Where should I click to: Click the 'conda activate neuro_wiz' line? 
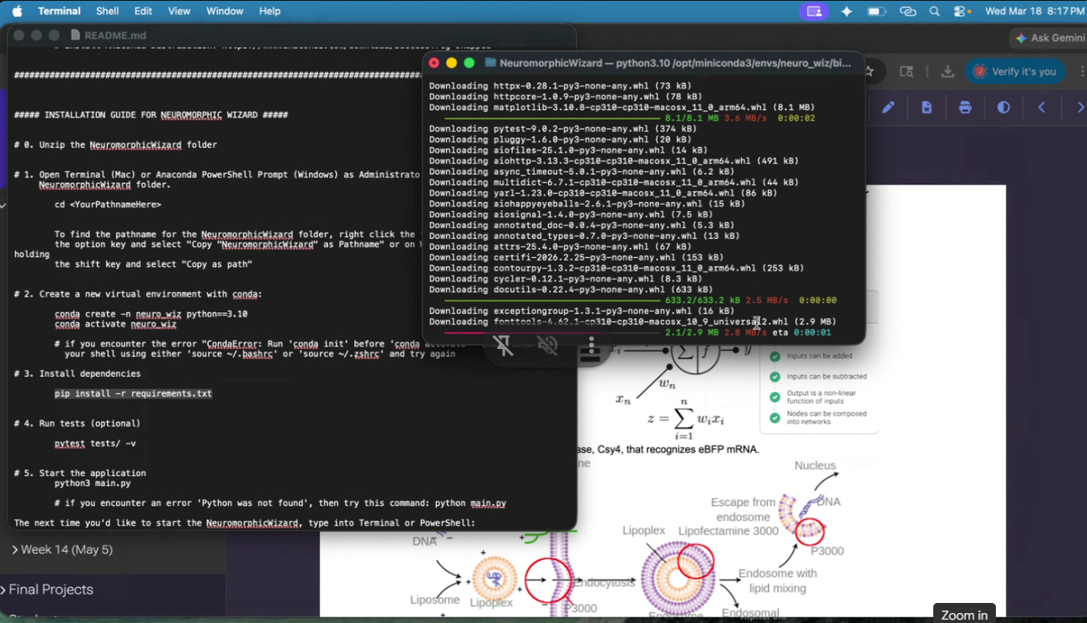pyautogui.click(x=115, y=324)
